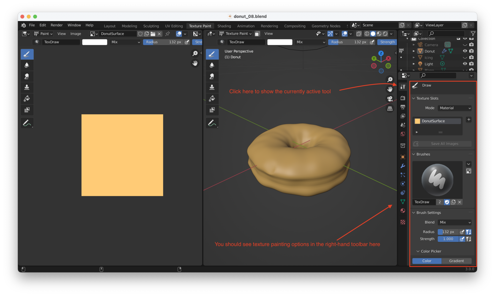Switch the Color Picker to Gradient mode
This screenshot has width=495, height=296.
coord(457,261)
